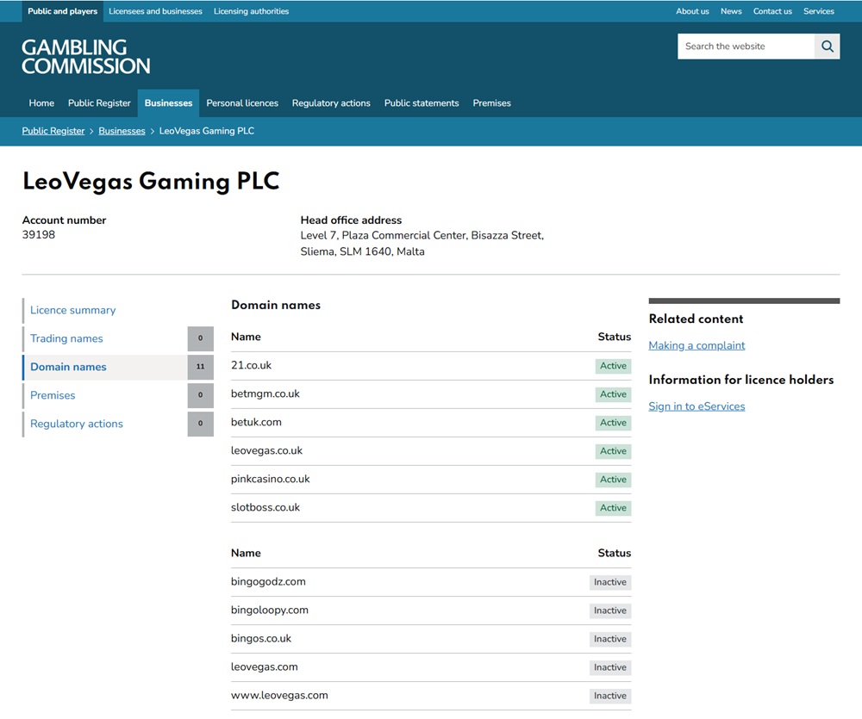The height and width of the screenshot is (719, 862).
Task: Click the Active badge for betuk.com
Action: (613, 423)
